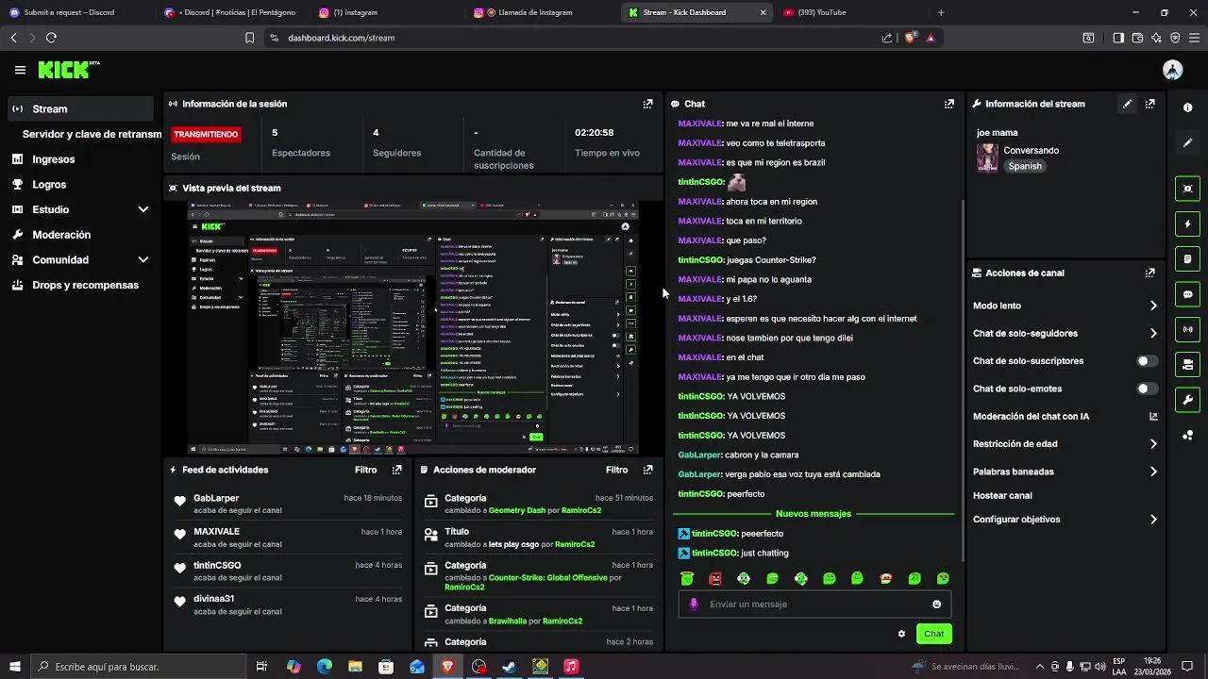The width and height of the screenshot is (1208, 679).
Task: Open Filtro in Acciones de moderador
Action: point(616,470)
